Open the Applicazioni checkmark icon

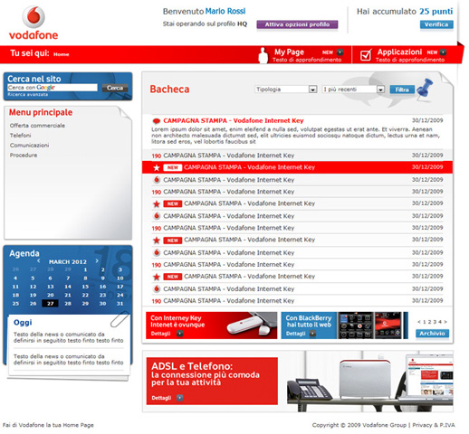pos(366,55)
